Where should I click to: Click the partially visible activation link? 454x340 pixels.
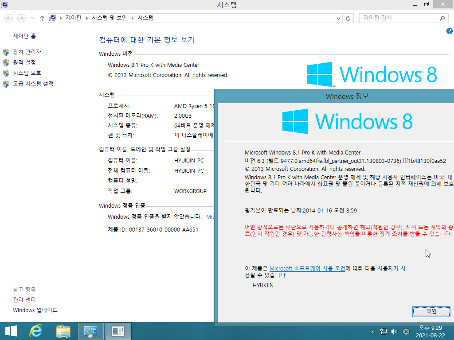(210, 216)
